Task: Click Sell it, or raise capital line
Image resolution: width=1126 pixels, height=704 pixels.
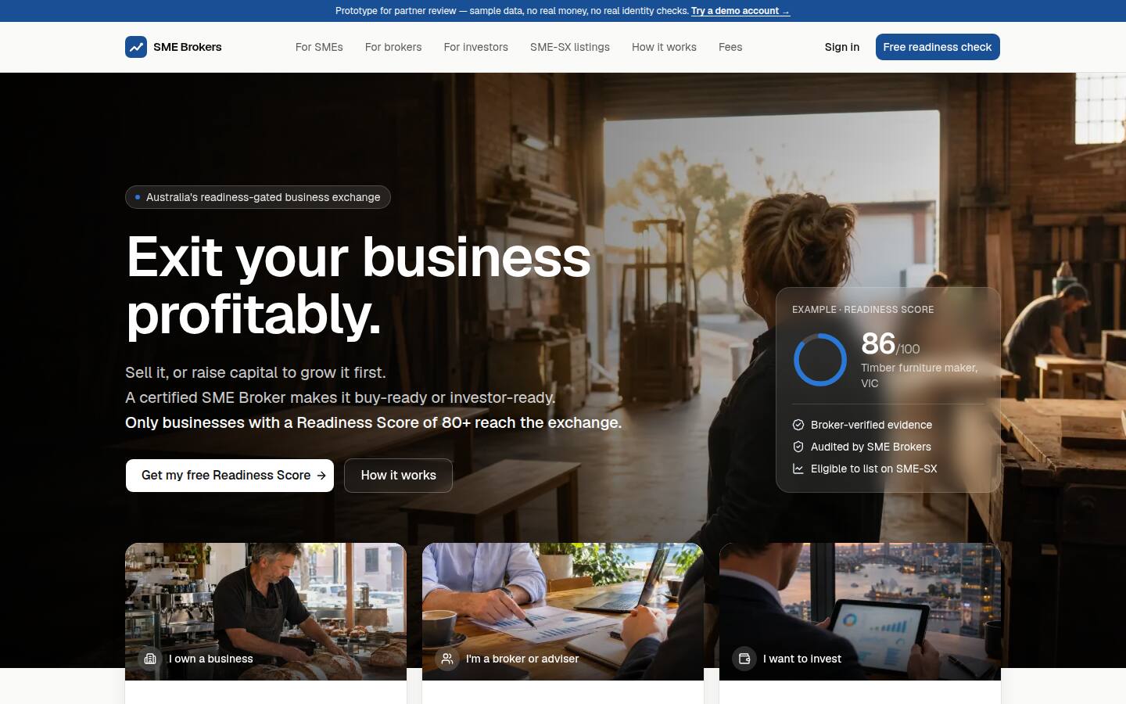Action: pos(256,372)
